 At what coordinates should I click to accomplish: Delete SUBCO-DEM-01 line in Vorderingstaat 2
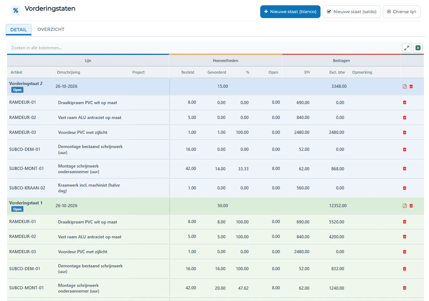(405, 149)
